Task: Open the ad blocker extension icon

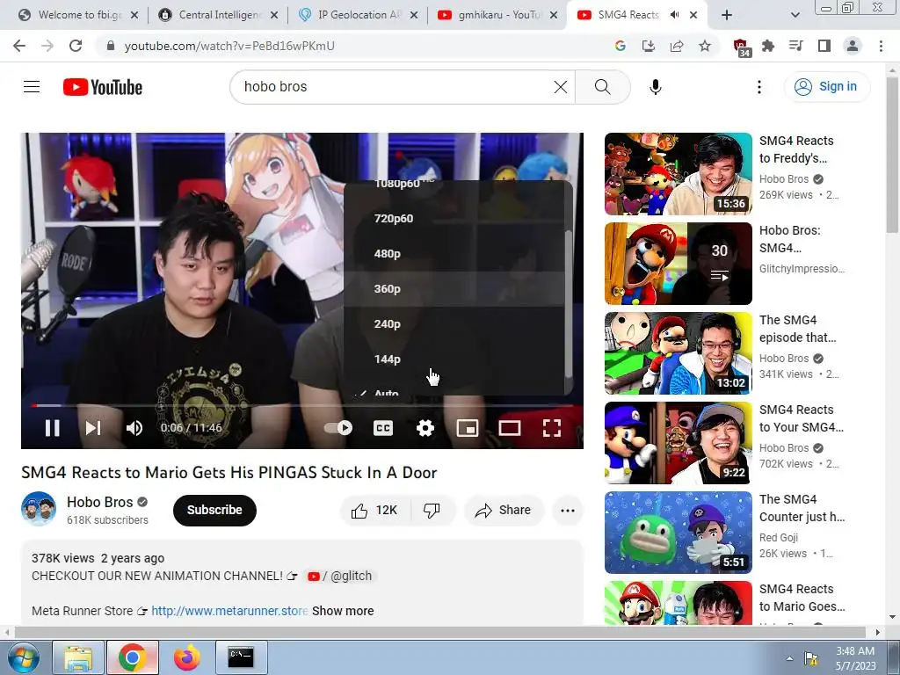Action: 741,47
